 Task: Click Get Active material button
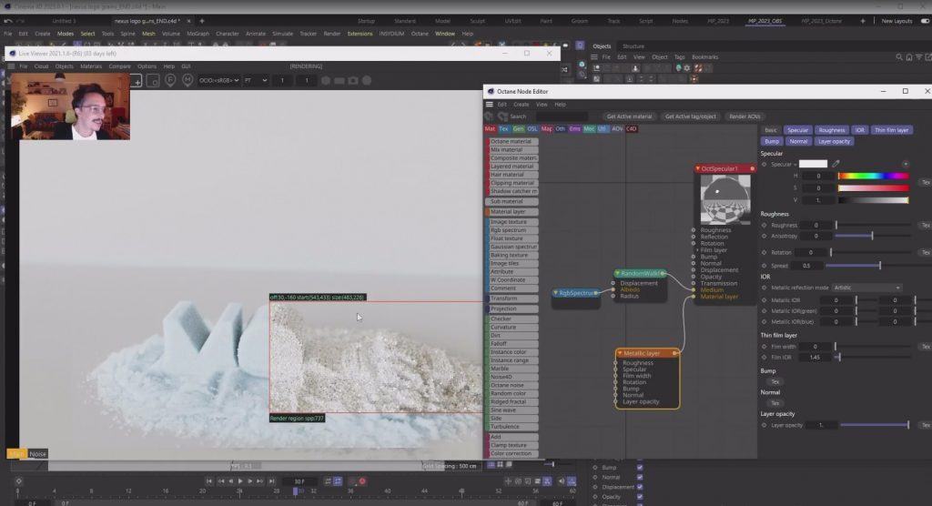point(629,116)
